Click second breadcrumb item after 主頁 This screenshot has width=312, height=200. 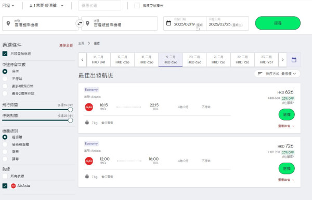[97, 43]
